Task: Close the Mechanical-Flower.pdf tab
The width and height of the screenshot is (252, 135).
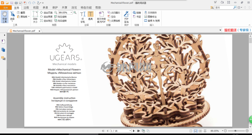Action: [39, 31]
